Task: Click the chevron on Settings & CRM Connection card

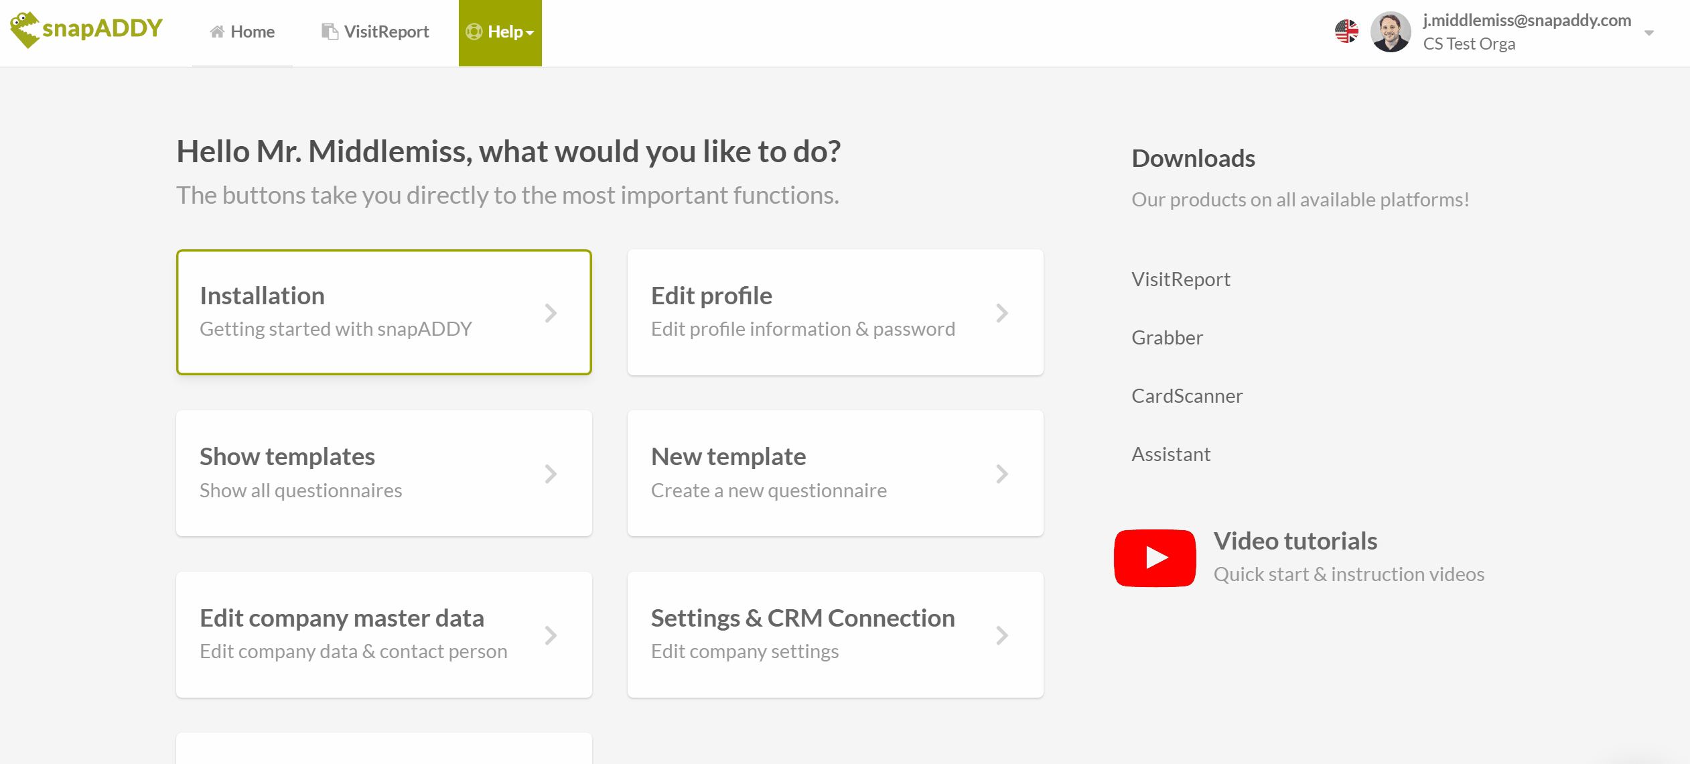Action: pos(1002,635)
